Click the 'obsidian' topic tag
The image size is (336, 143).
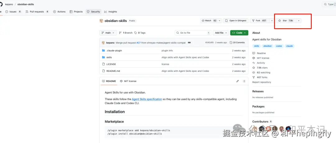coord(268,46)
